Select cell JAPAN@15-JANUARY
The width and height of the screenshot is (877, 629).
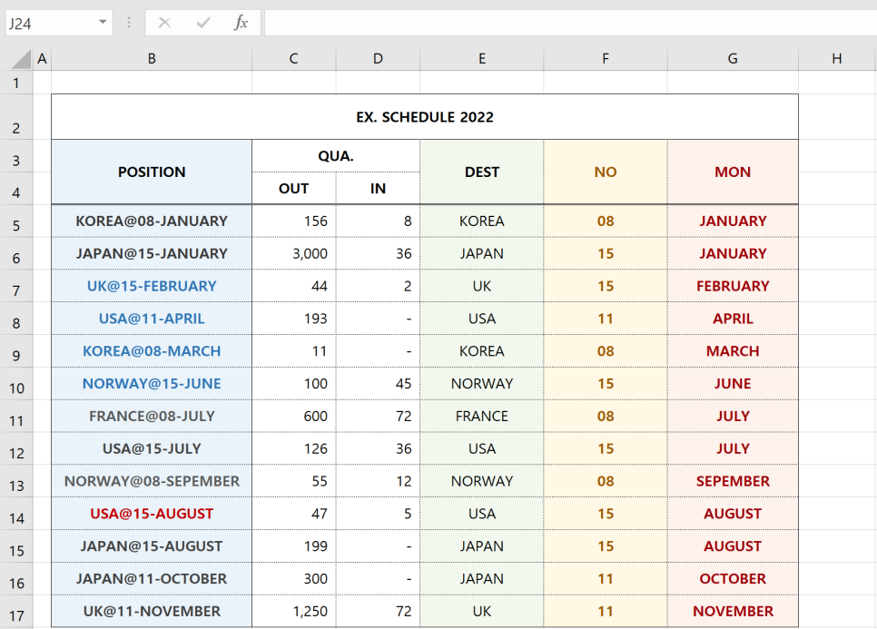(152, 253)
